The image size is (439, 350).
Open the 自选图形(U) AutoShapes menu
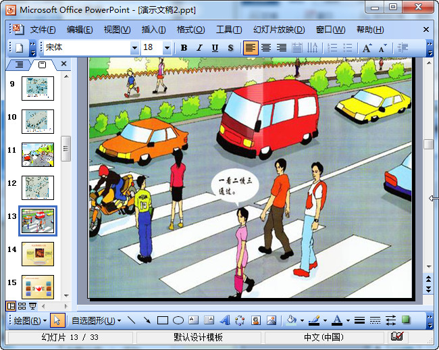click(x=97, y=320)
